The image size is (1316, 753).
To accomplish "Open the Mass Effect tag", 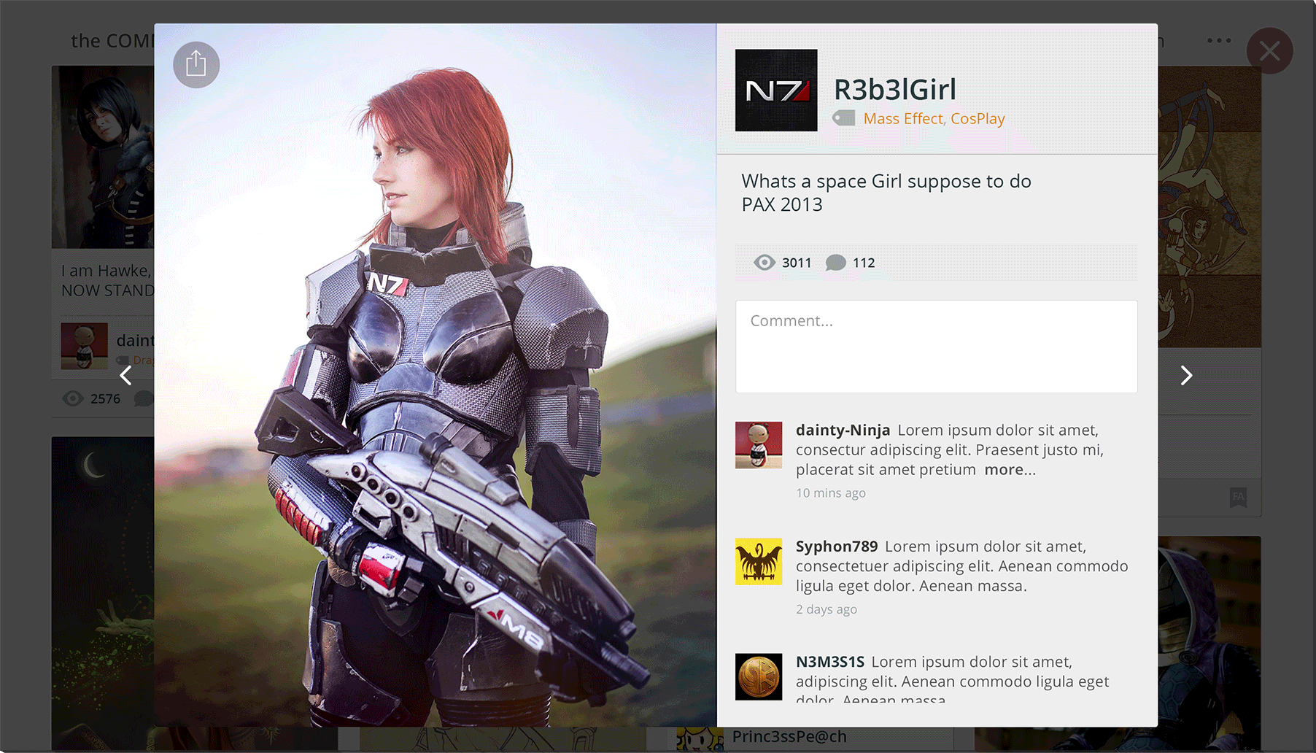I will pyautogui.click(x=903, y=119).
